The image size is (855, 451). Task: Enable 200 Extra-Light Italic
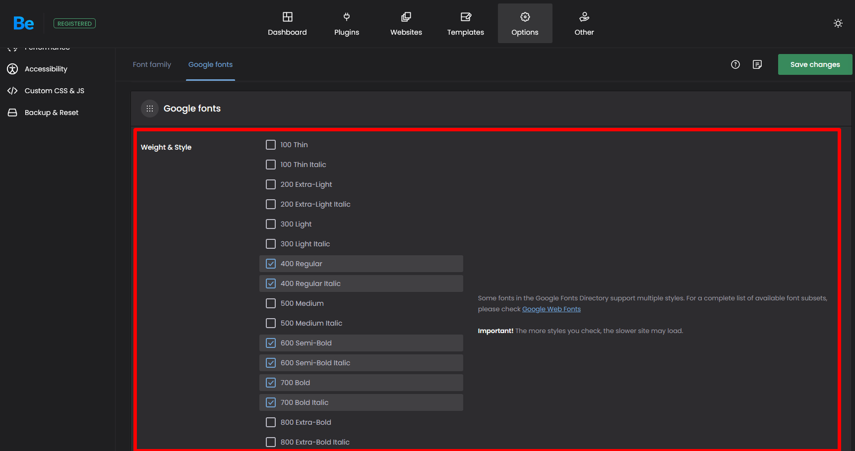pos(271,204)
